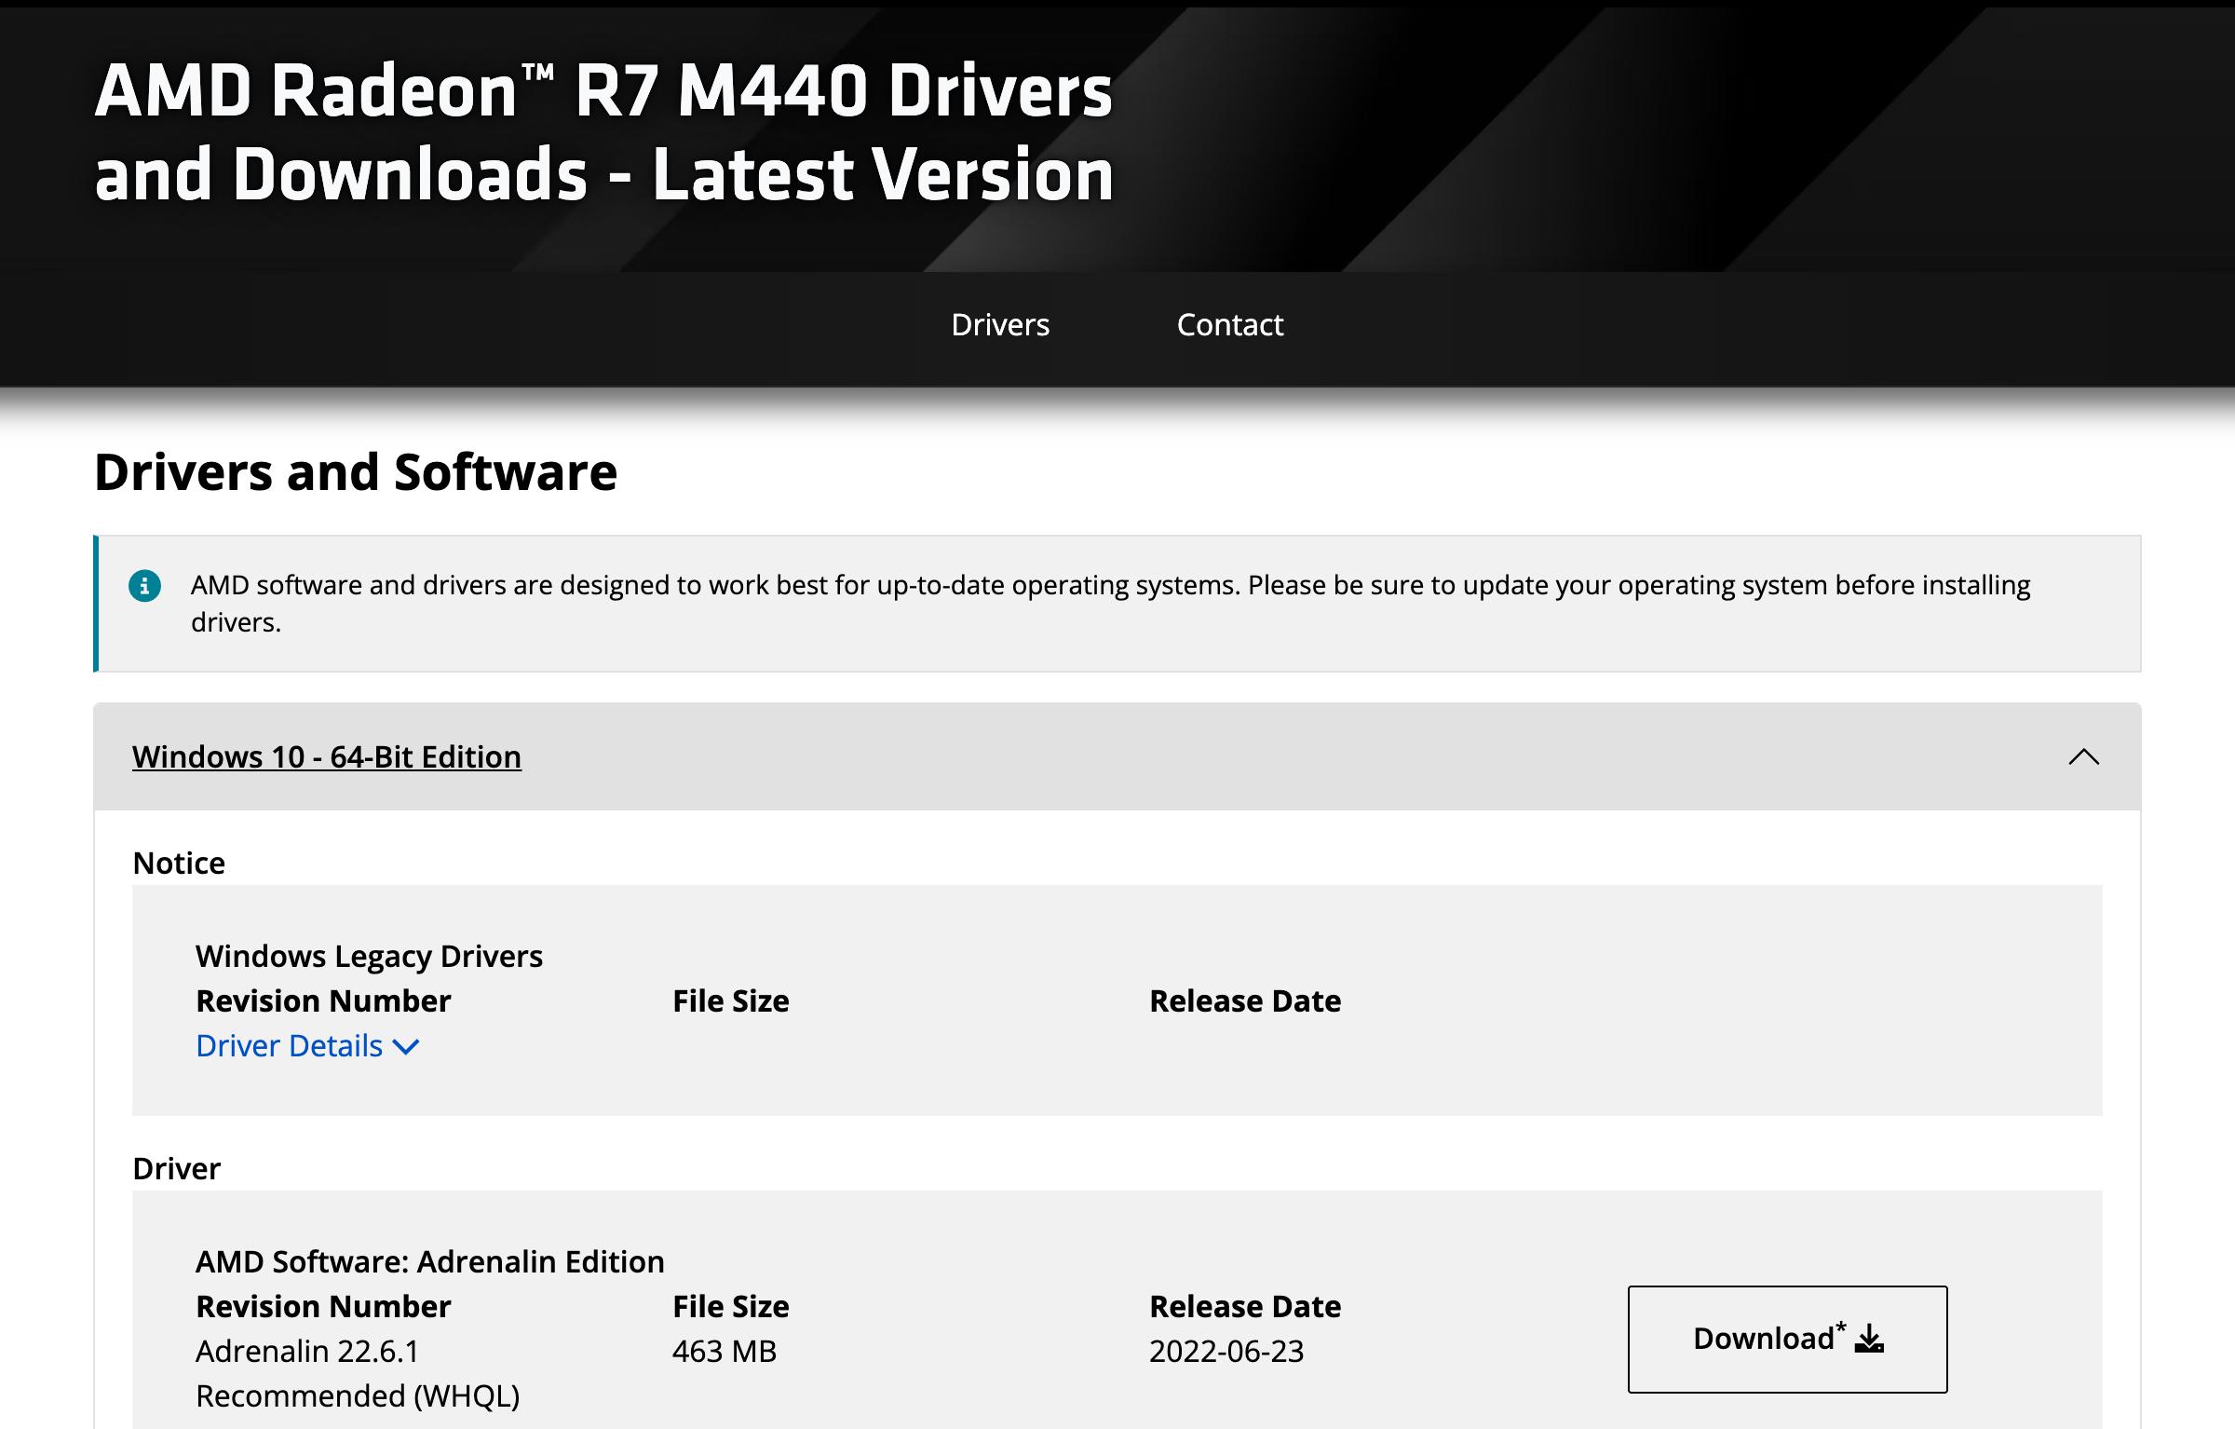
Task: Click the '2022-06-23' release date value
Action: 1226,1351
